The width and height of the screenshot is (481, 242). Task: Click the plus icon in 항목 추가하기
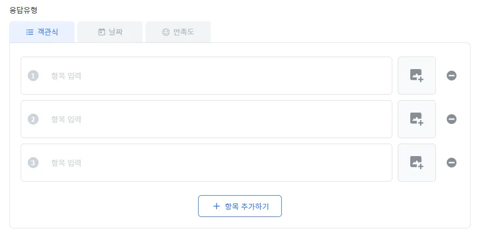tap(216, 206)
